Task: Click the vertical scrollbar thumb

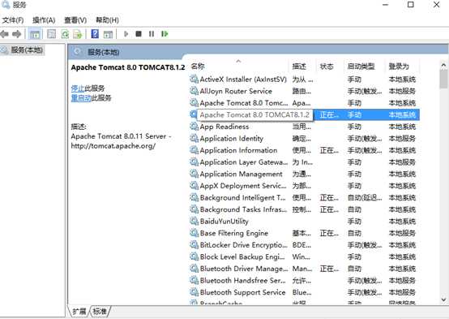Action: [443, 80]
